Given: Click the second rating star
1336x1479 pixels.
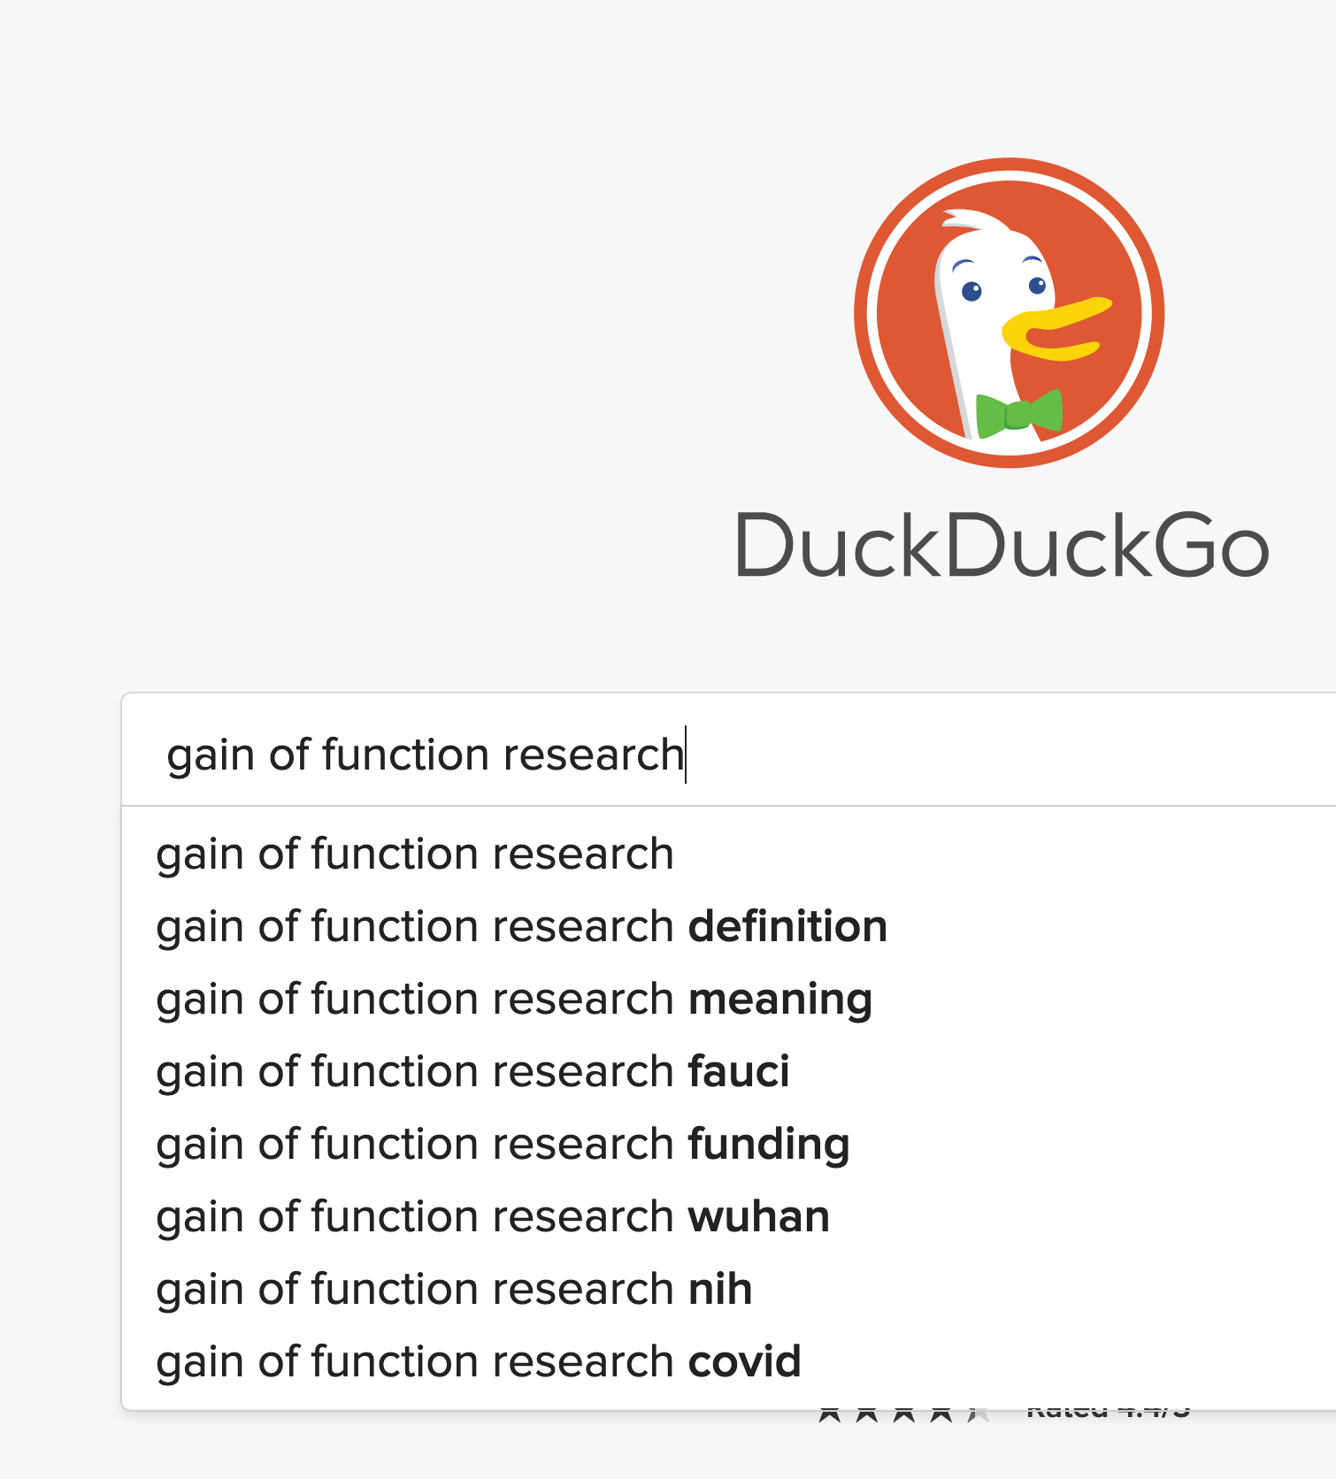Looking at the screenshot, I should [x=867, y=1414].
